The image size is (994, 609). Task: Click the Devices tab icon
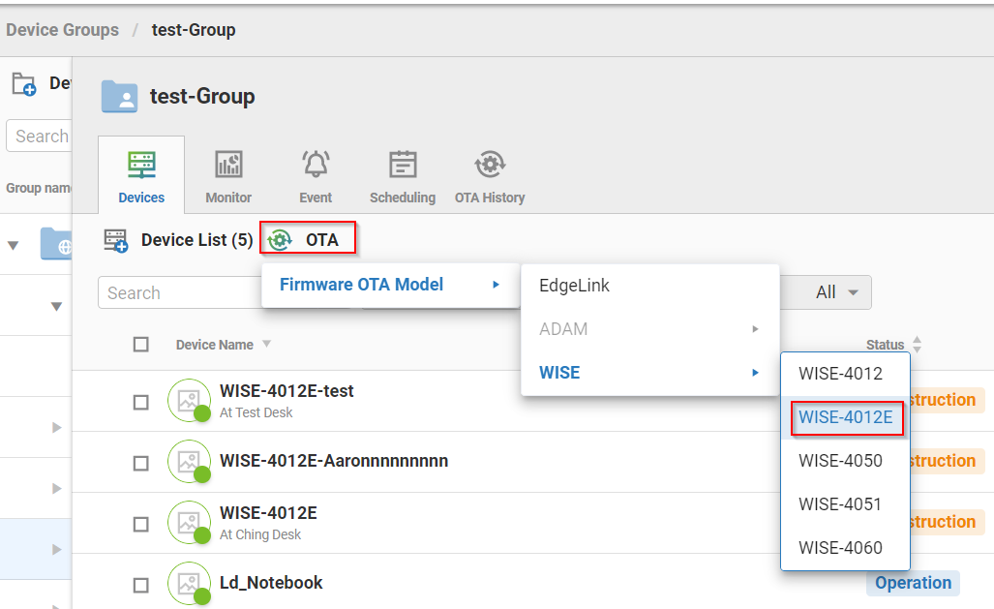(141, 165)
